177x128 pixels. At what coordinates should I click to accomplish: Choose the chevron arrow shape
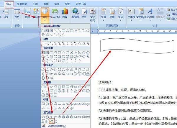pyautogui.click(x=72, y=74)
